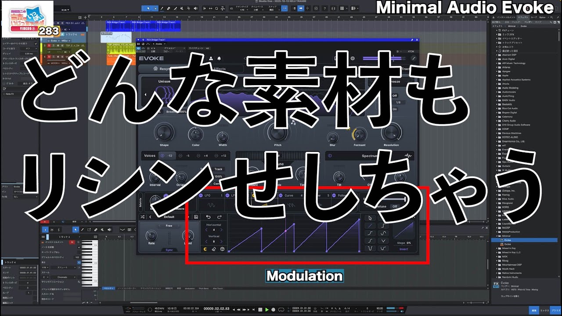Select the arrow tool in the Studio One top toolbar
The height and width of the screenshot is (316, 562).
click(148, 8)
